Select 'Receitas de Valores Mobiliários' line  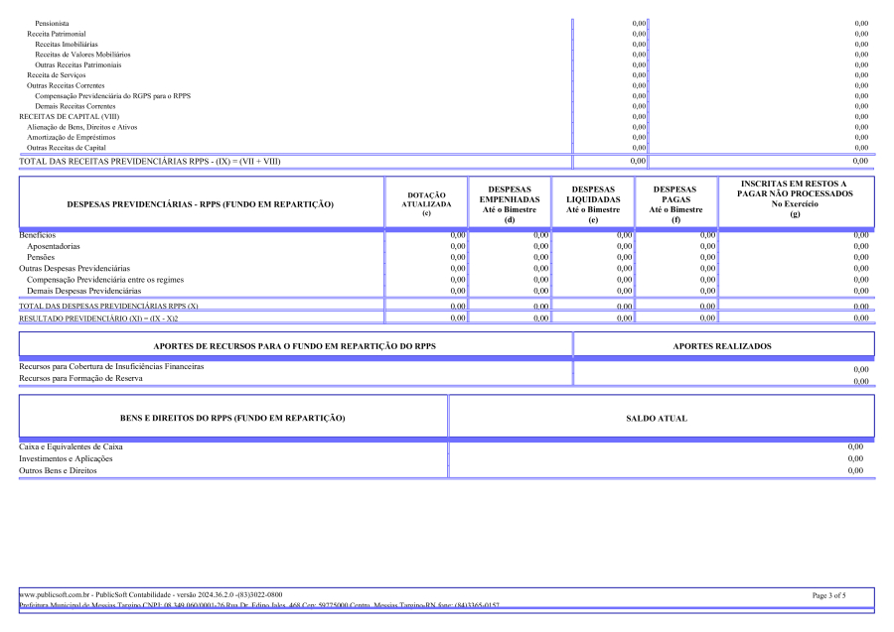[82, 55]
